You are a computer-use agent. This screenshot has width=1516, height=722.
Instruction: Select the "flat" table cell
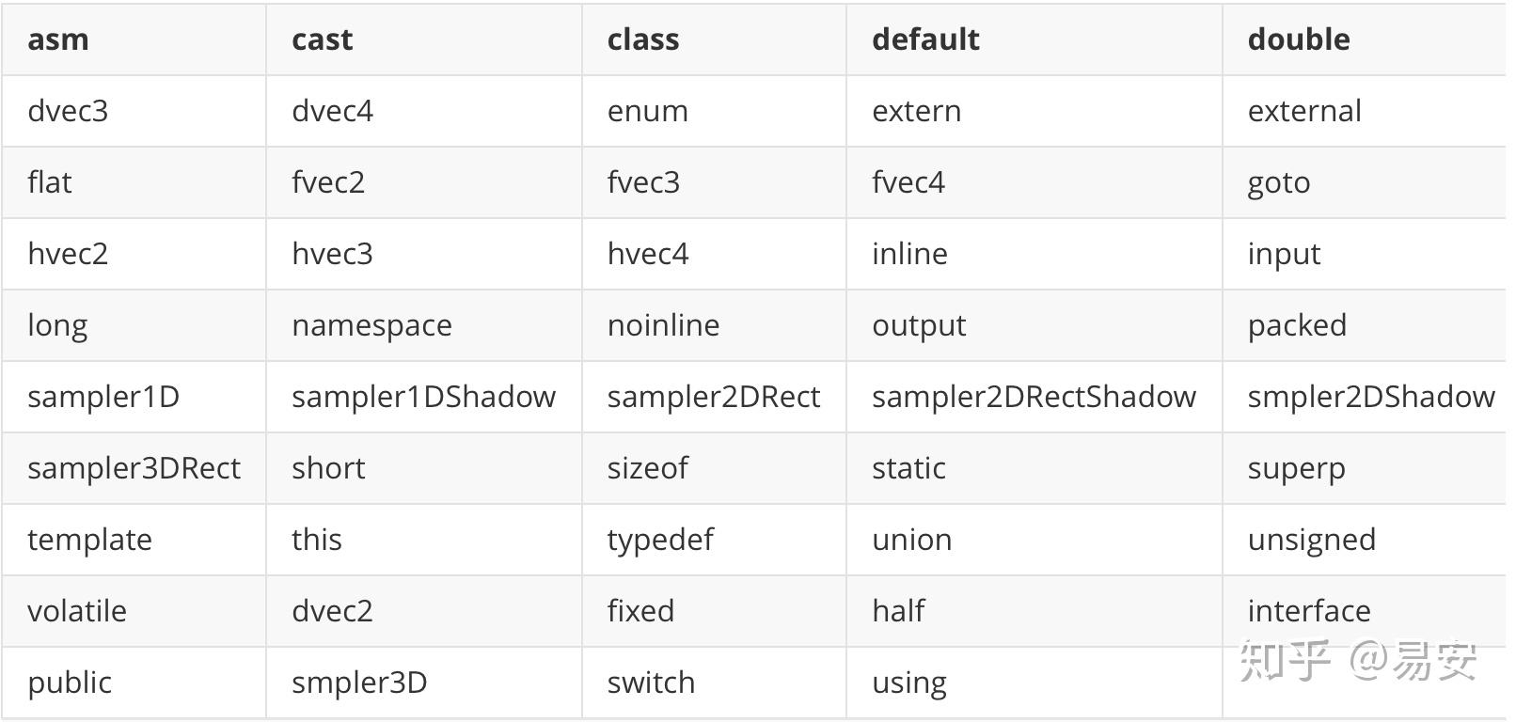[x=50, y=182]
